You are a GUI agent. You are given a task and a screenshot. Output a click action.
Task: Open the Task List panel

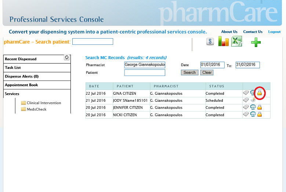[x=37, y=68]
